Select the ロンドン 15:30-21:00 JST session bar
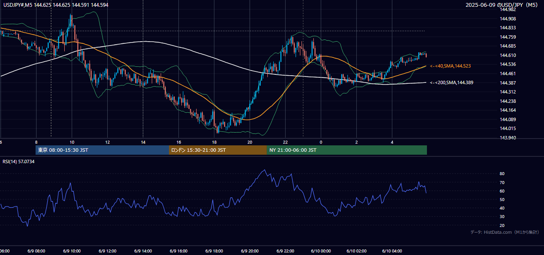544x255 pixels. (x=218, y=150)
